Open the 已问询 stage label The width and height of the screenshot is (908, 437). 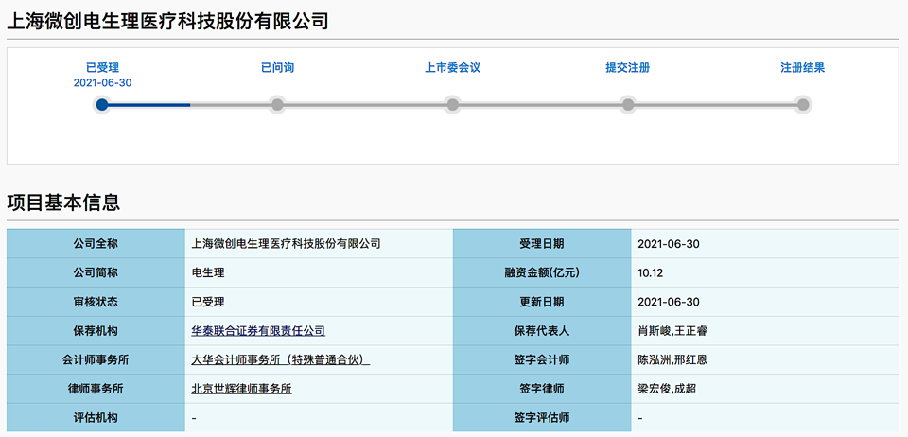click(277, 68)
